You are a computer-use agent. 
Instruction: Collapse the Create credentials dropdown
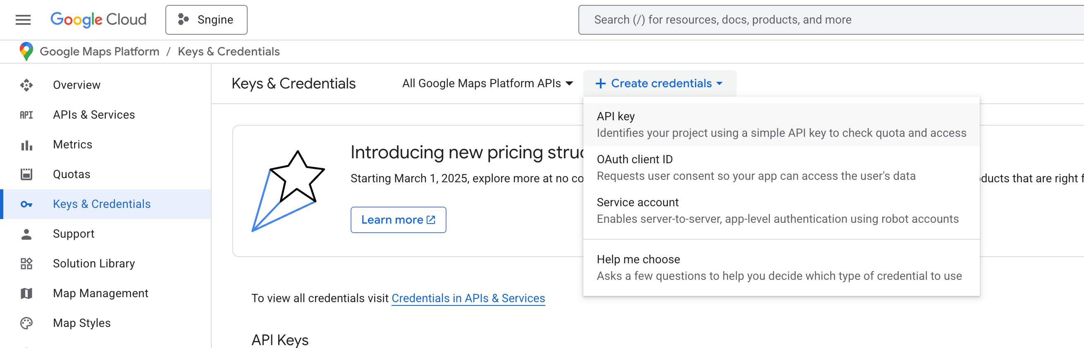click(659, 83)
